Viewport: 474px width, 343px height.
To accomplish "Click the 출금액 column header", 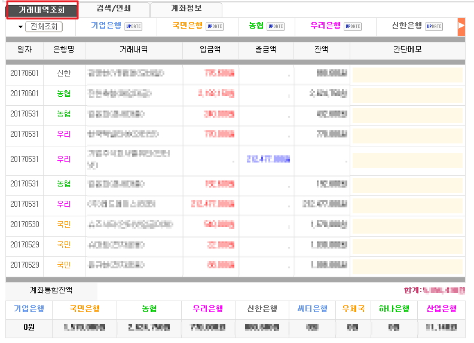I will coord(266,49).
